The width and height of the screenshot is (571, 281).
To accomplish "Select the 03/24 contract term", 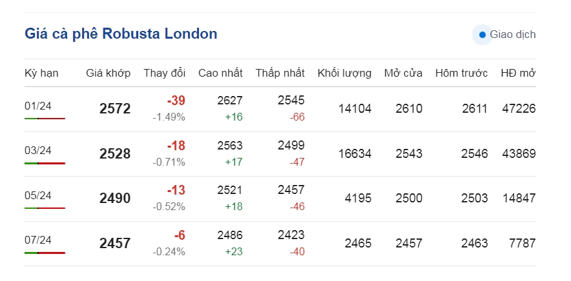I will point(38,151).
